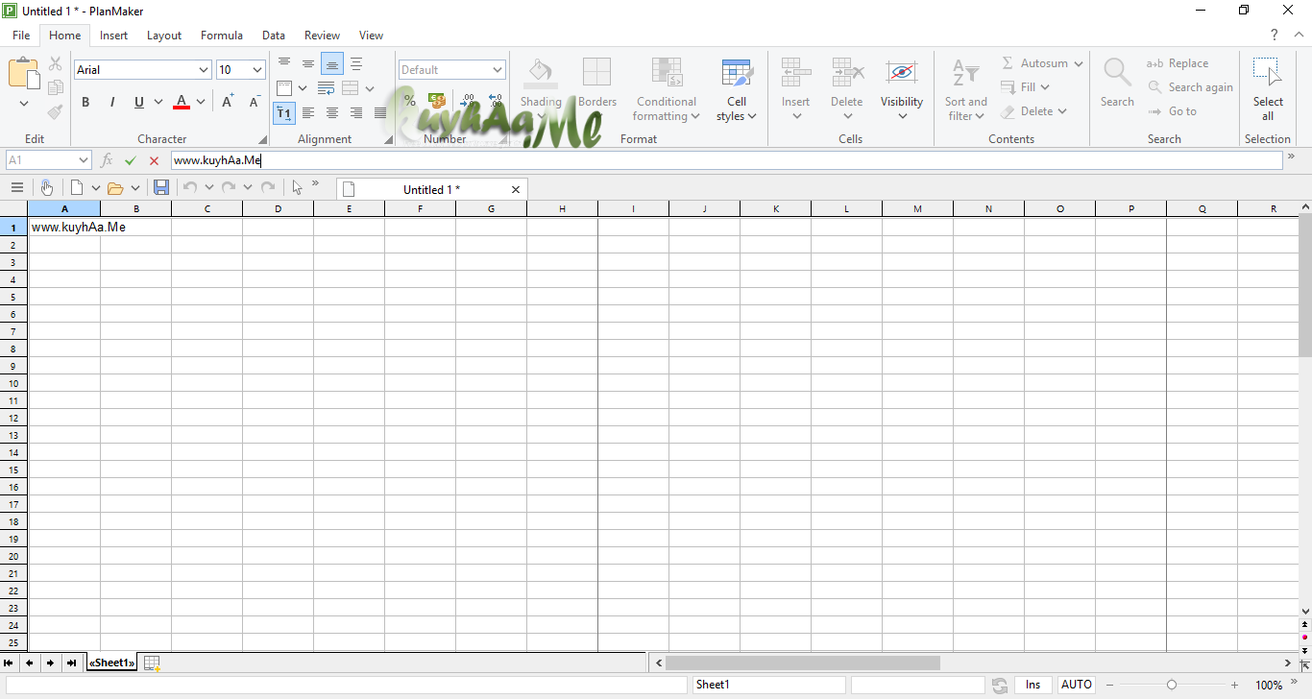
Task: Switch to the Insert tab
Action: (x=113, y=36)
